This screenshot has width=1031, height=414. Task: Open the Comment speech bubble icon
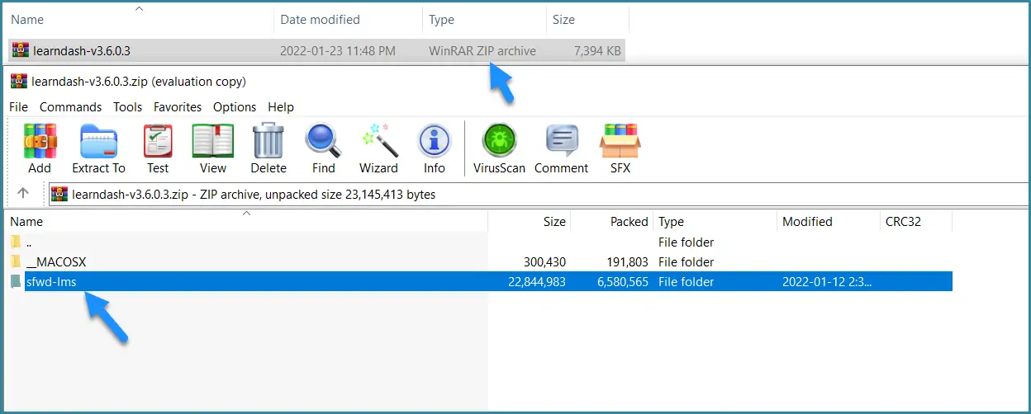click(562, 141)
